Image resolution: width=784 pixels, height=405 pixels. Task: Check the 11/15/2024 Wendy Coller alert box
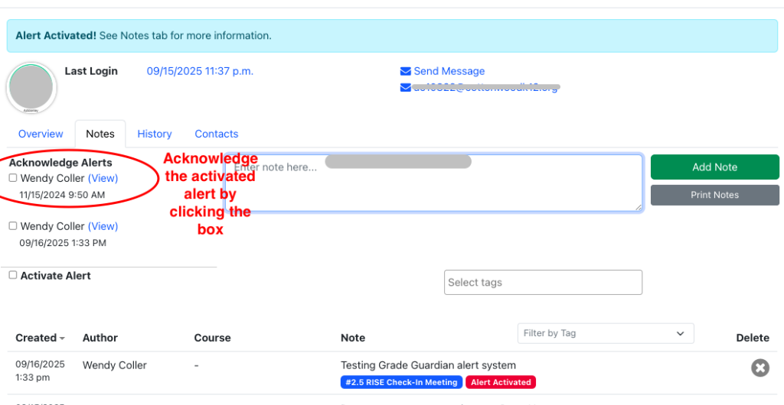[13, 178]
